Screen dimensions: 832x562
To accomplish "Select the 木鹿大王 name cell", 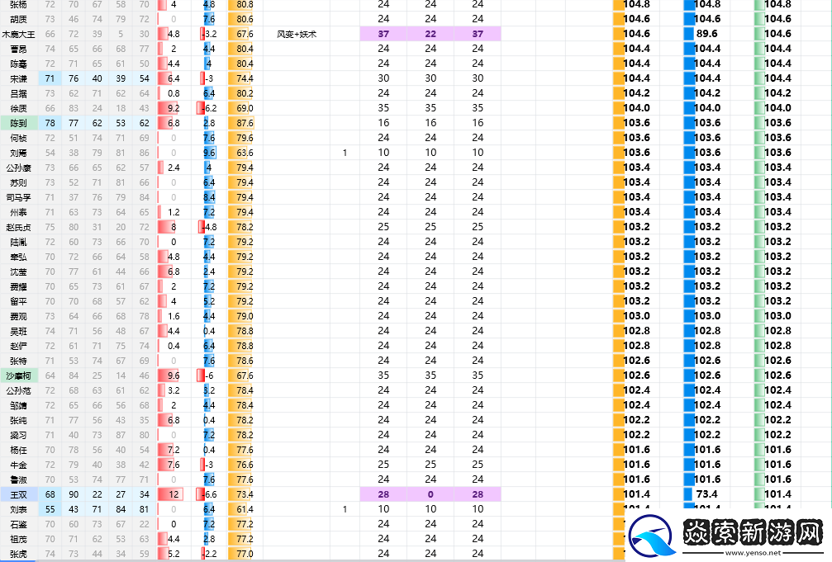I will point(18,34).
